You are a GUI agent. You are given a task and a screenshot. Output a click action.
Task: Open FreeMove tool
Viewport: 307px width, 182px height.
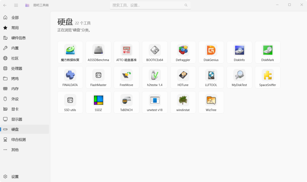[126, 77]
